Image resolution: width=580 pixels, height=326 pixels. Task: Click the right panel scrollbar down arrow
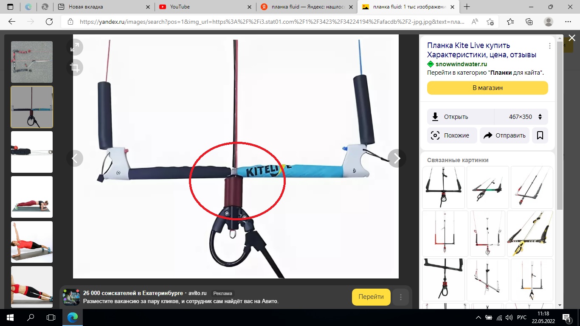click(560, 305)
